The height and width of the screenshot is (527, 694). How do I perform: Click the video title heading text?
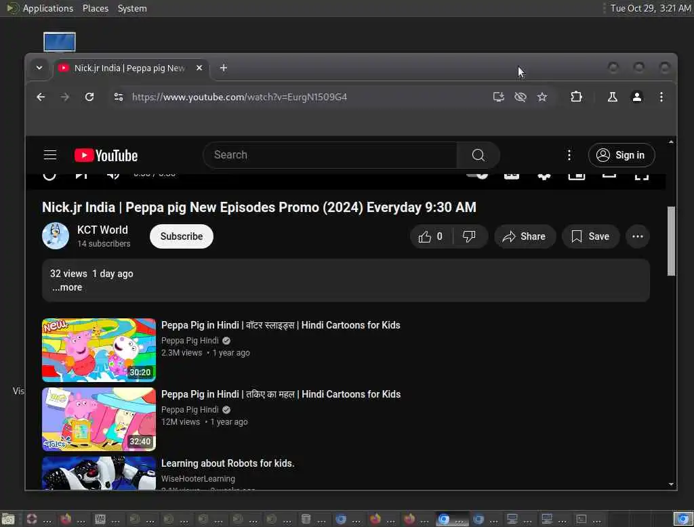point(259,207)
